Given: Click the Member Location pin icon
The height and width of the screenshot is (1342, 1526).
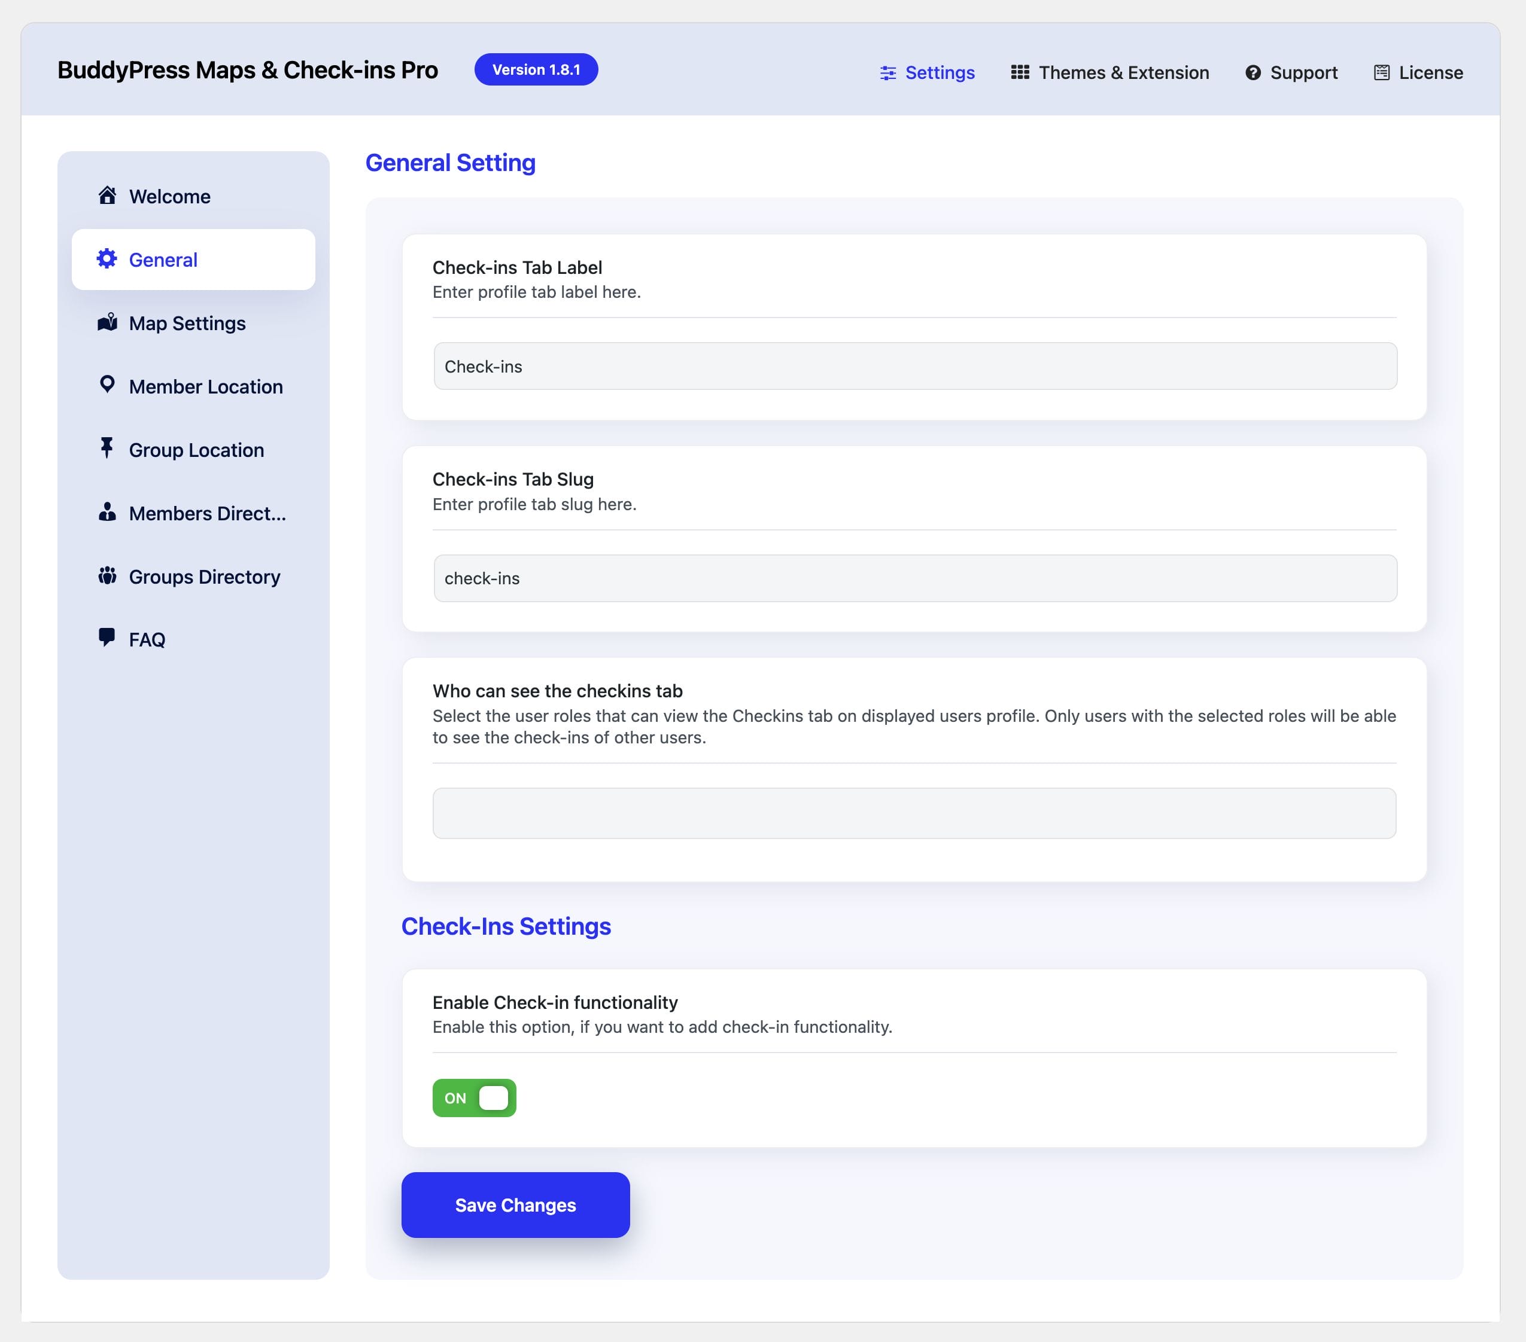Looking at the screenshot, I should pyautogui.click(x=107, y=385).
